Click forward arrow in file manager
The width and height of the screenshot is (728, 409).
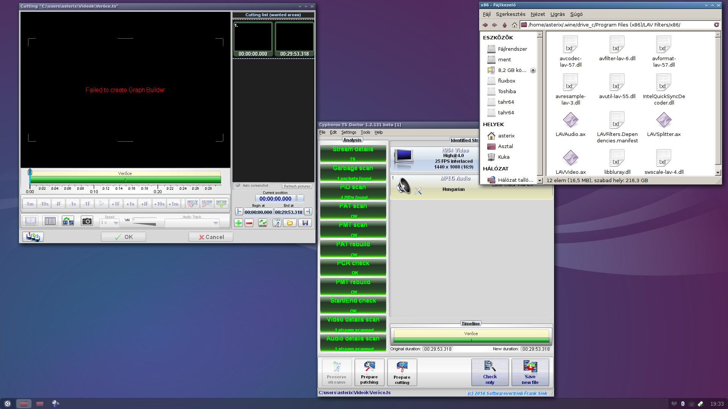494,25
